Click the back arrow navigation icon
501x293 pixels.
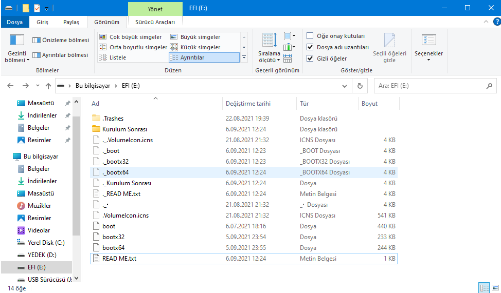coord(11,86)
